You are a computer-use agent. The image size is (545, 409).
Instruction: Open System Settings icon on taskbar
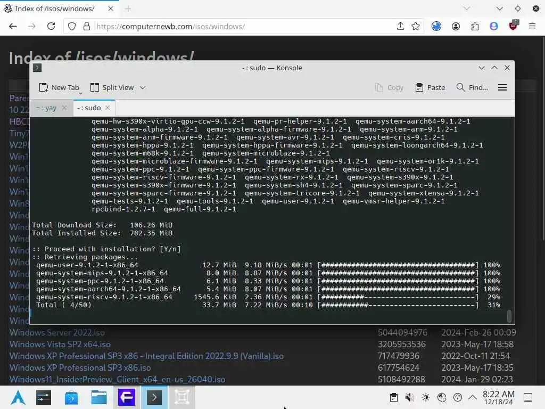(x=44, y=397)
